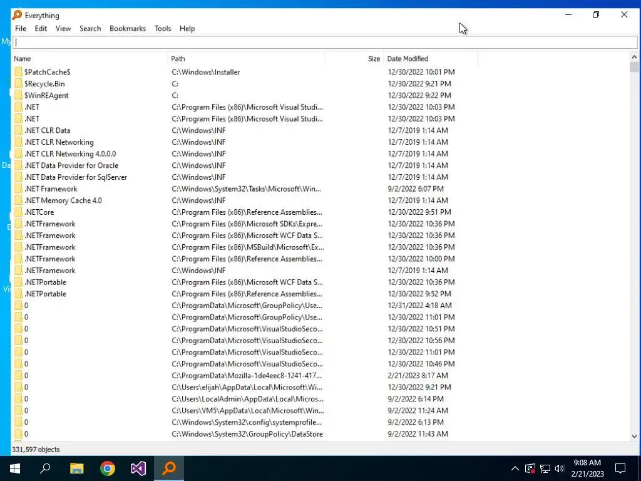
Task: Select folder 0 under Users\LocalAdmin path
Action: point(26,399)
